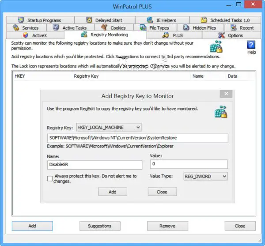
Task: Open Help with the question mark icon
Action: point(251,45)
